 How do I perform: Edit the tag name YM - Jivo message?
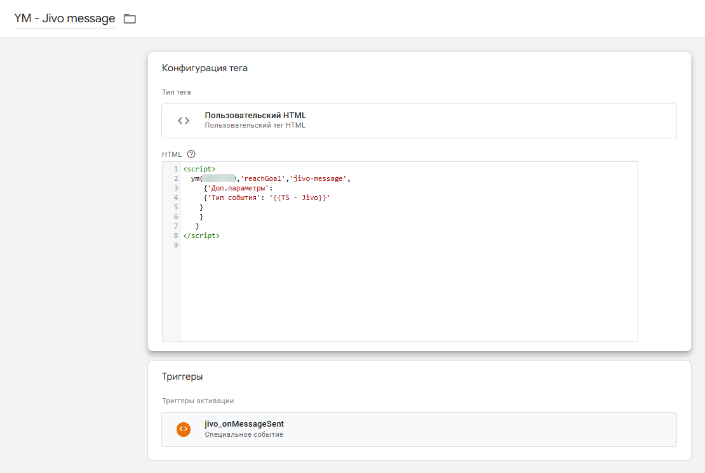coord(65,18)
